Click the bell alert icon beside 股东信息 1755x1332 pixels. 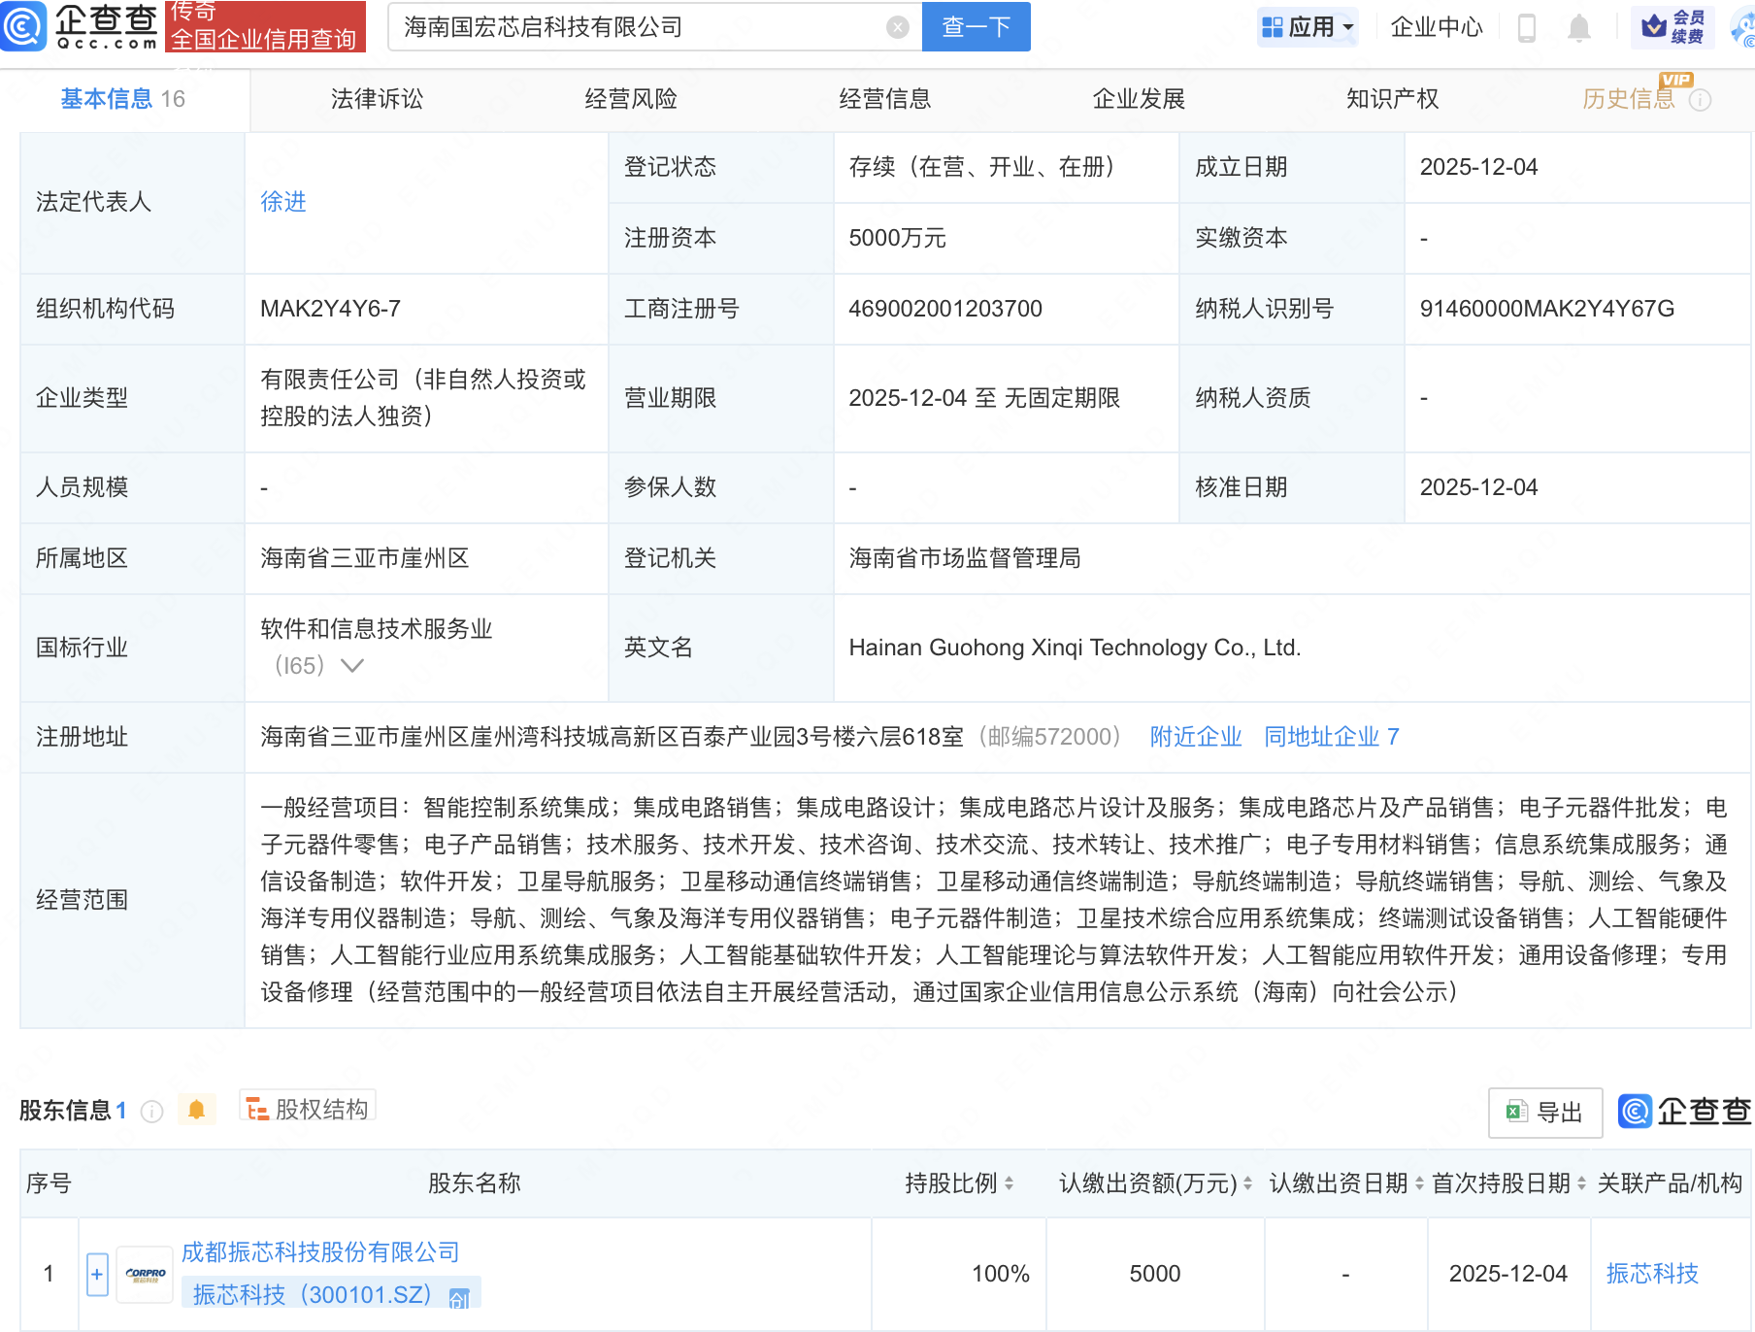196,1109
